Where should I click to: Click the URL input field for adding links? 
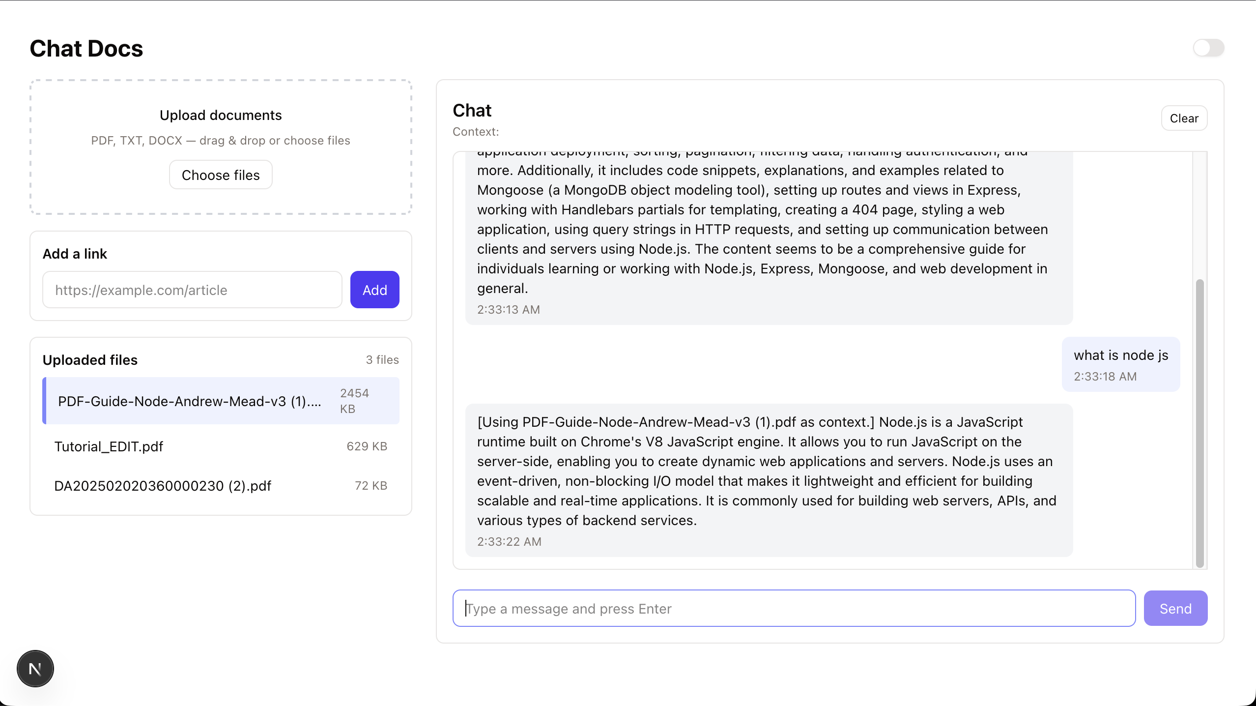192,290
